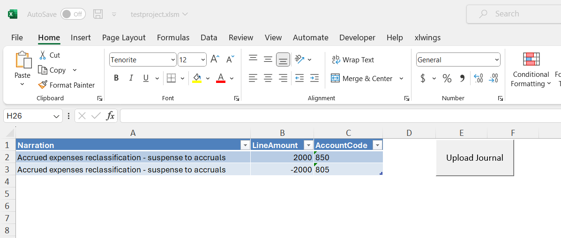Switch to the xlwings tab
The image size is (561, 238).
click(x=427, y=37)
